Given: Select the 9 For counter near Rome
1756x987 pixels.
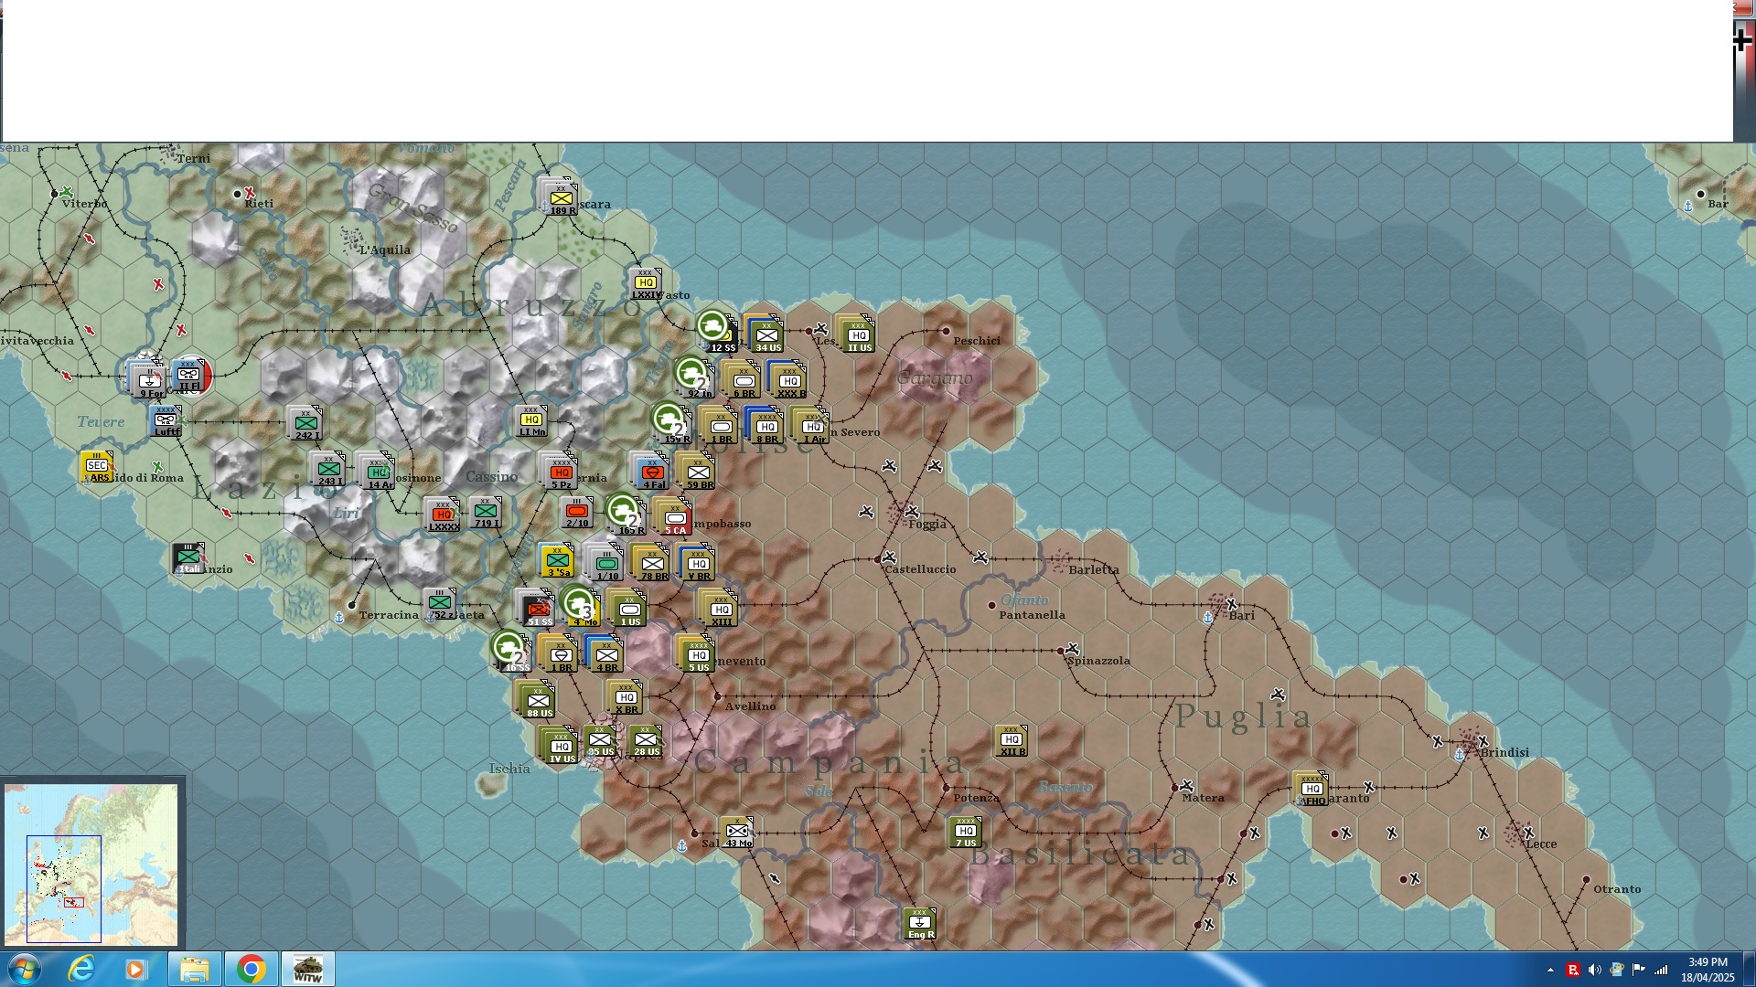Looking at the screenshot, I should click(x=149, y=380).
